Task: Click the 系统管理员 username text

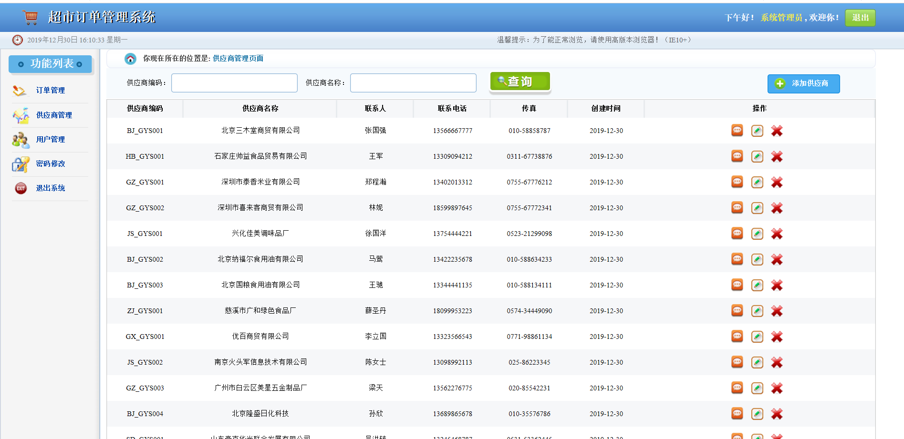Action: [x=781, y=18]
